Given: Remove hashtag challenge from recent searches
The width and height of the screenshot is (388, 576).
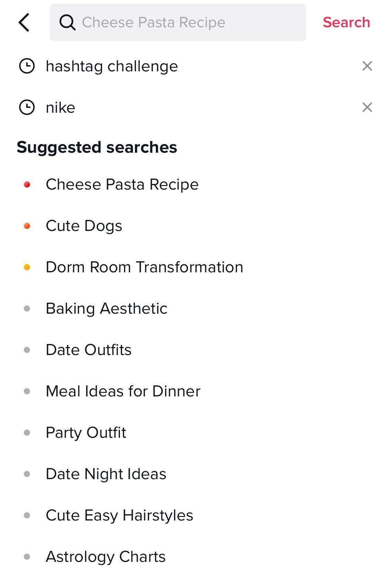Looking at the screenshot, I should pos(367,66).
